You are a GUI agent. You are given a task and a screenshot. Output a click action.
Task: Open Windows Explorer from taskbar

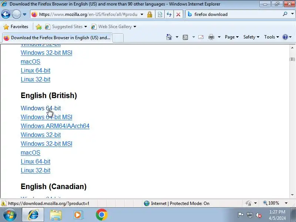pyautogui.click(x=56, y=215)
